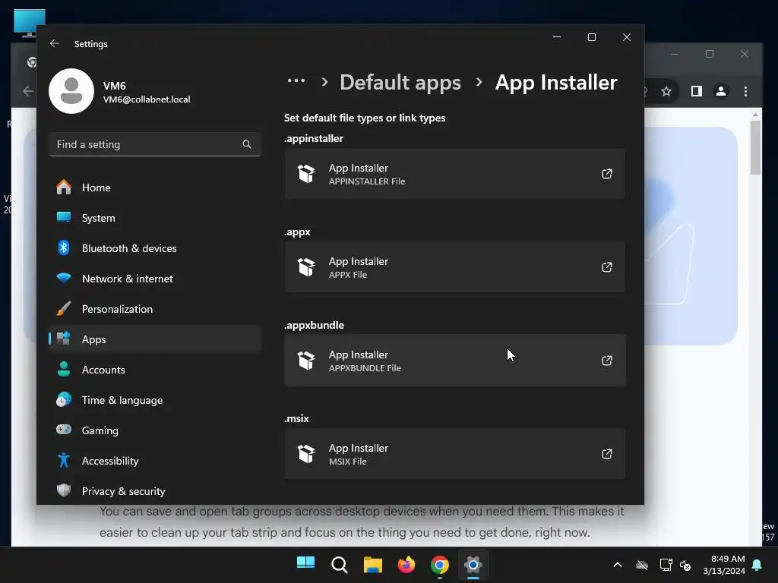Click the Bluetooth icon in sidebar
This screenshot has width=778, height=583.
[x=64, y=247]
